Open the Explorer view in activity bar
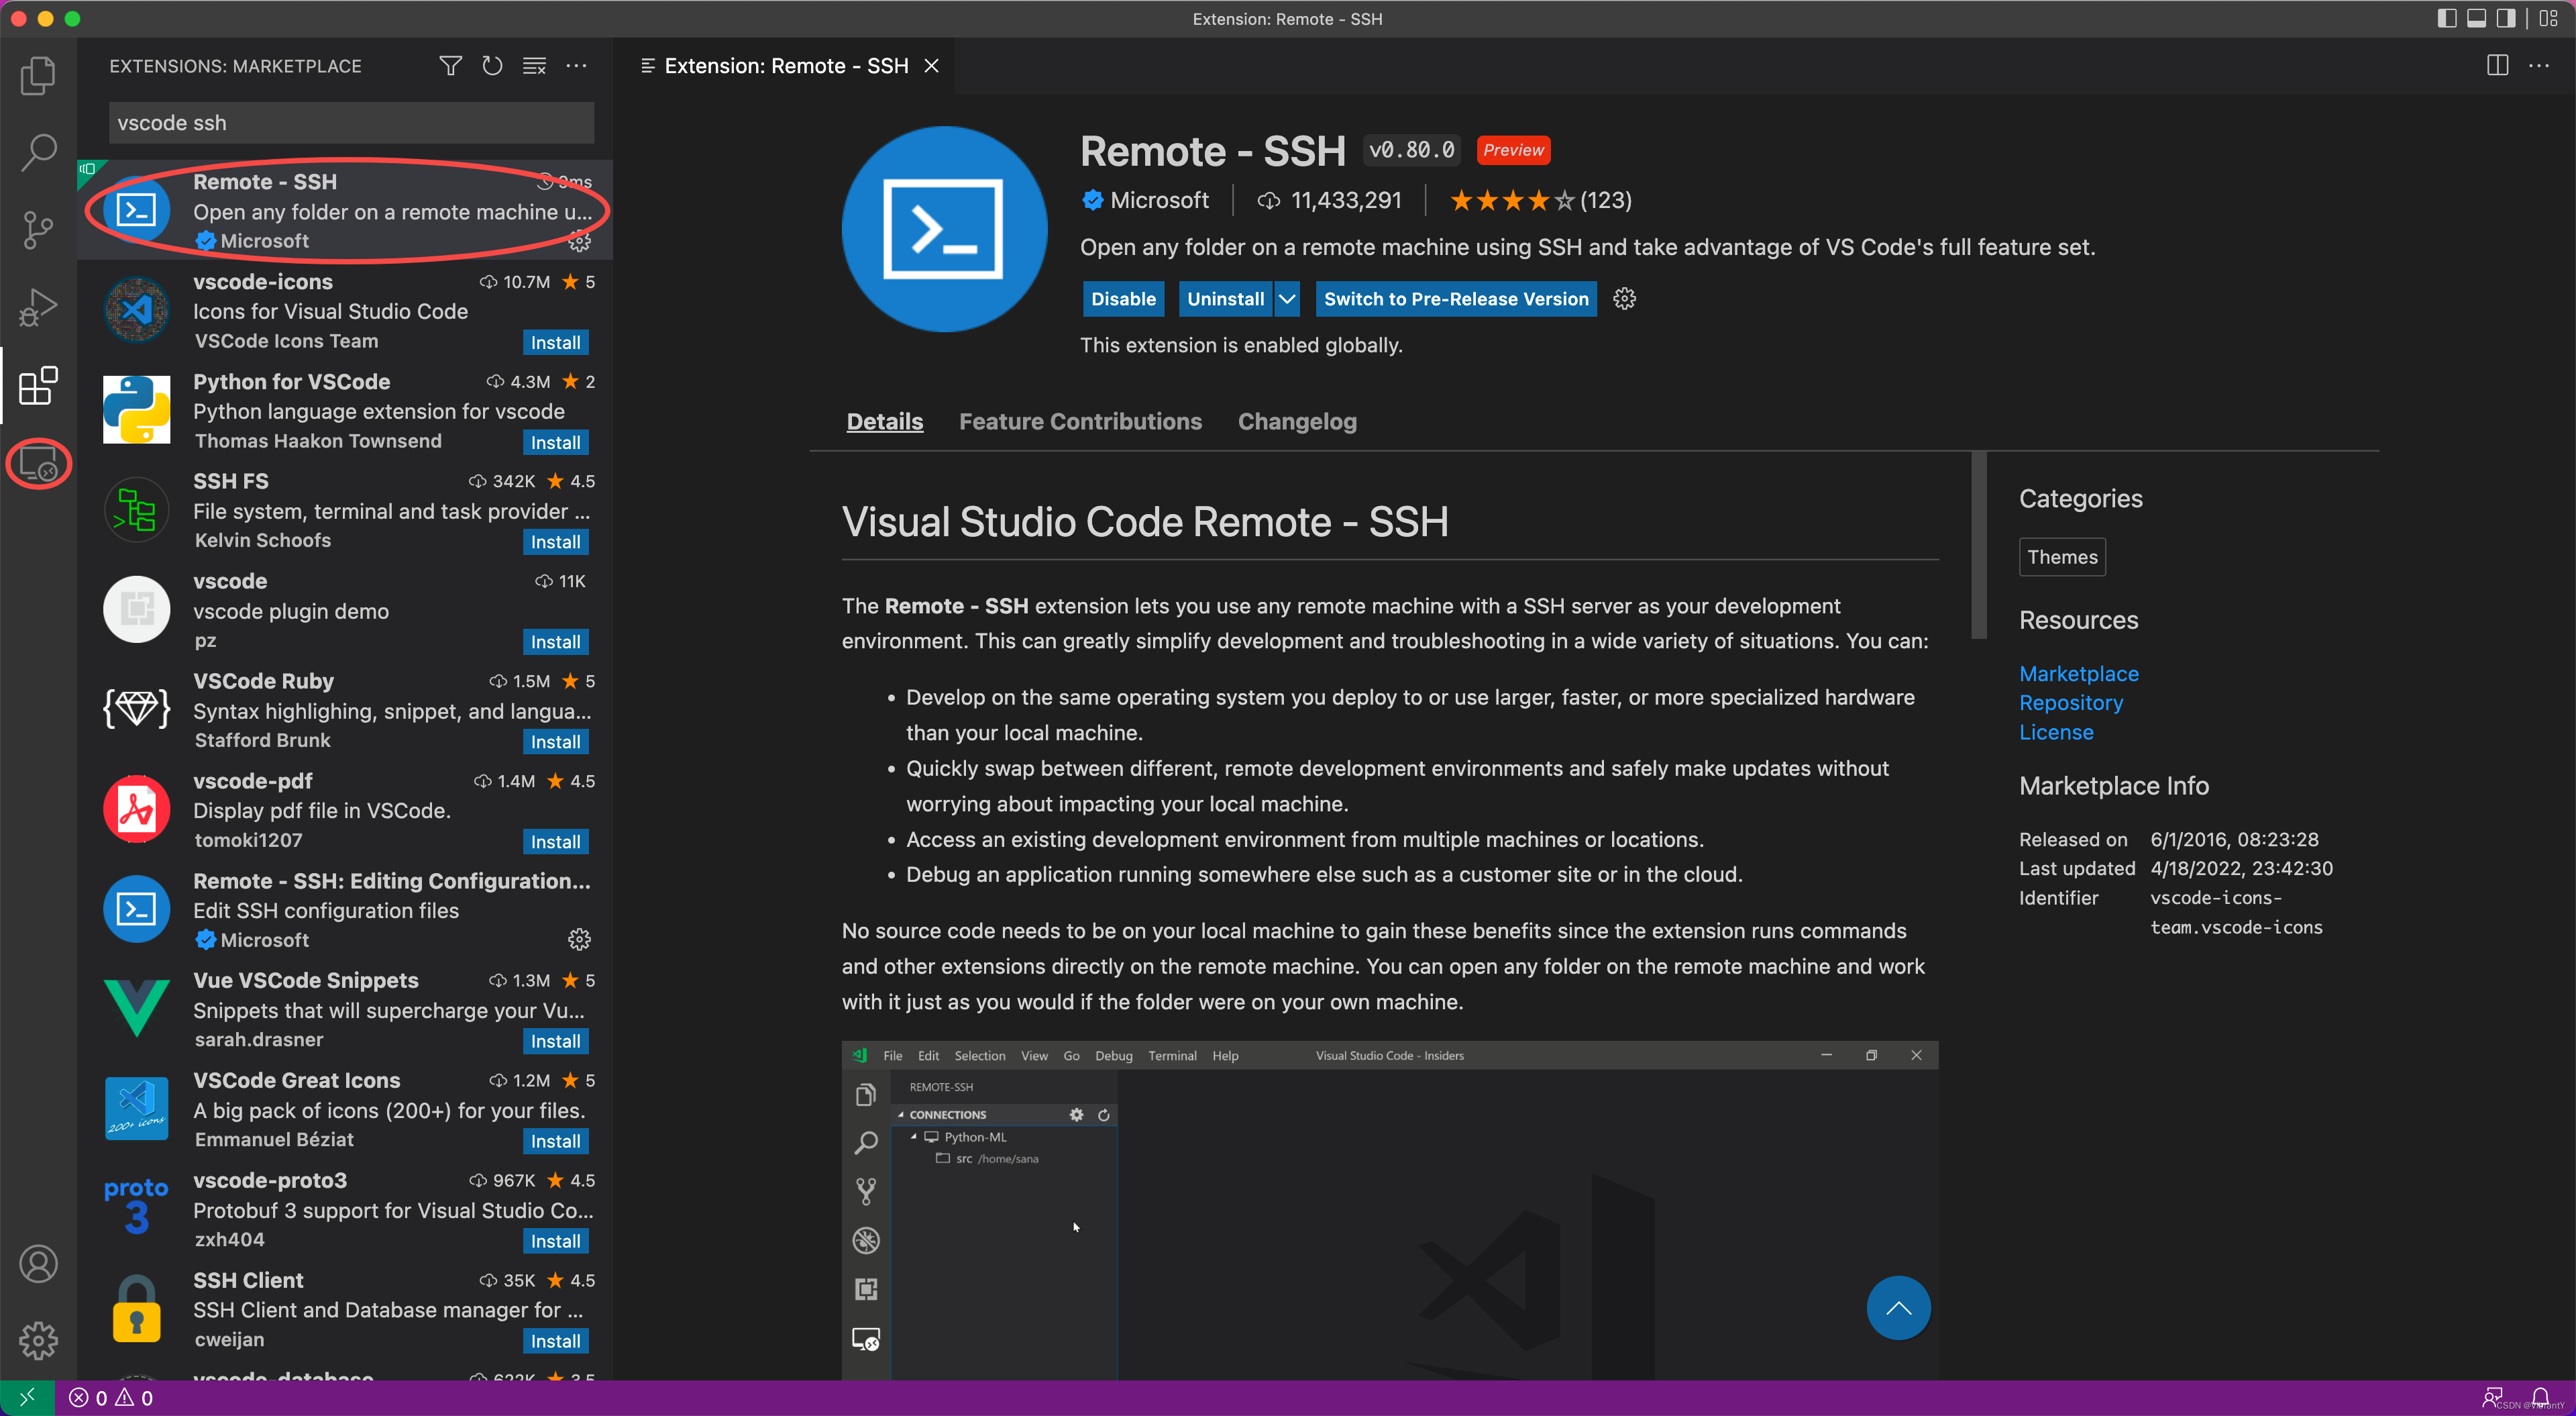The width and height of the screenshot is (2576, 1416). (x=38, y=75)
